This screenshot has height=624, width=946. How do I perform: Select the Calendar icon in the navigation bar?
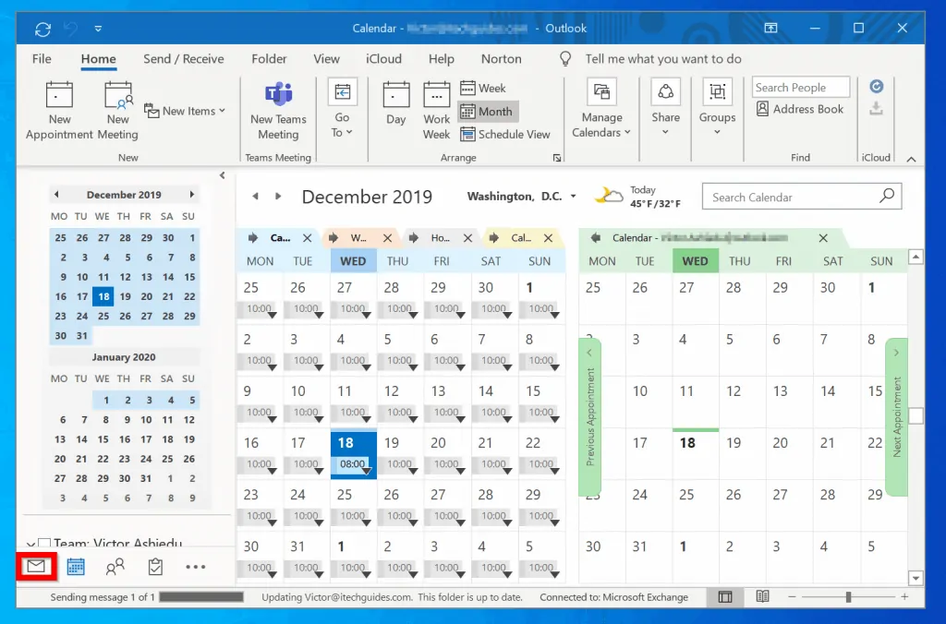[75, 566]
